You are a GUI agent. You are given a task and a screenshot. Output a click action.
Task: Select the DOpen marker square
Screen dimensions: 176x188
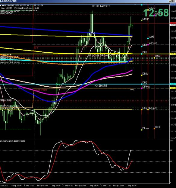coord(142,109)
